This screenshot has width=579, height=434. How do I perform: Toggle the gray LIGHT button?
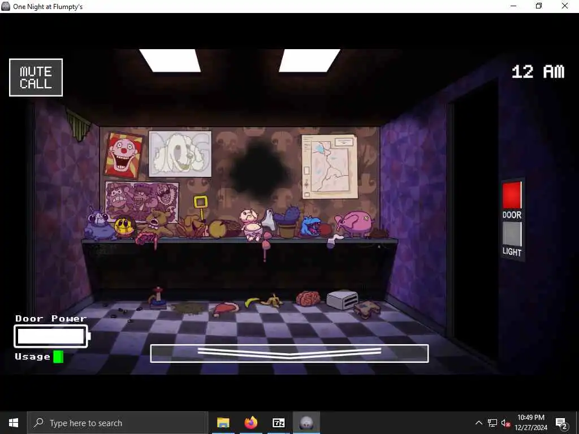[512, 233]
